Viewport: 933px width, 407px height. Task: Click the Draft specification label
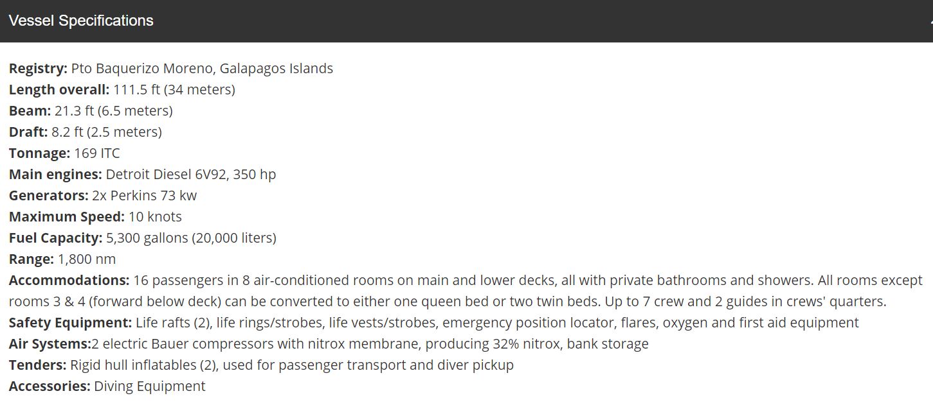tap(28, 132)
